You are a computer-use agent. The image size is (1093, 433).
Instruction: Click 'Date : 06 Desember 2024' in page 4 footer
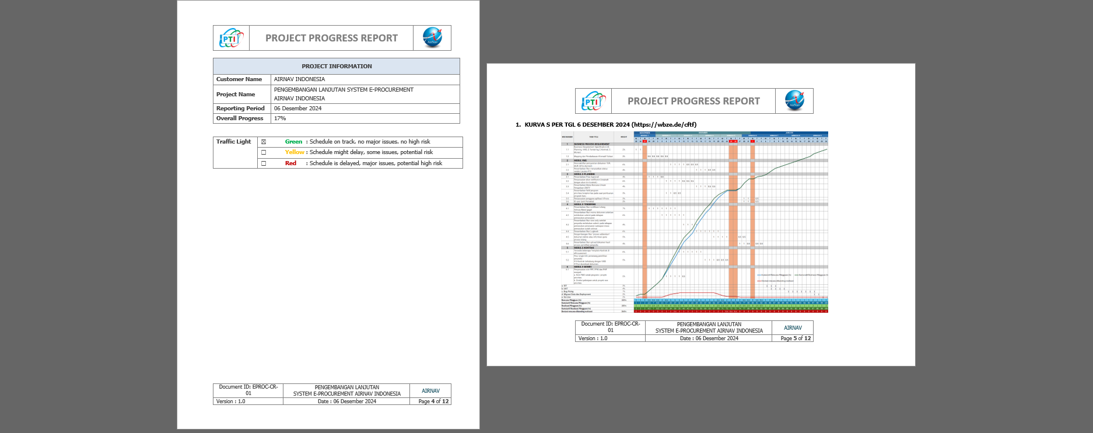point(347,401)
